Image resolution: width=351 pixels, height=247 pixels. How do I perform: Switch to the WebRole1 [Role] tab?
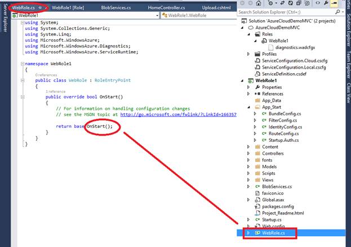click(x=68, y=8)
